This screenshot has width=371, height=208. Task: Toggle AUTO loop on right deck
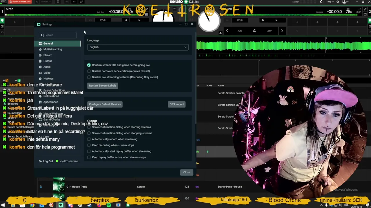click(x=240, y=31)
